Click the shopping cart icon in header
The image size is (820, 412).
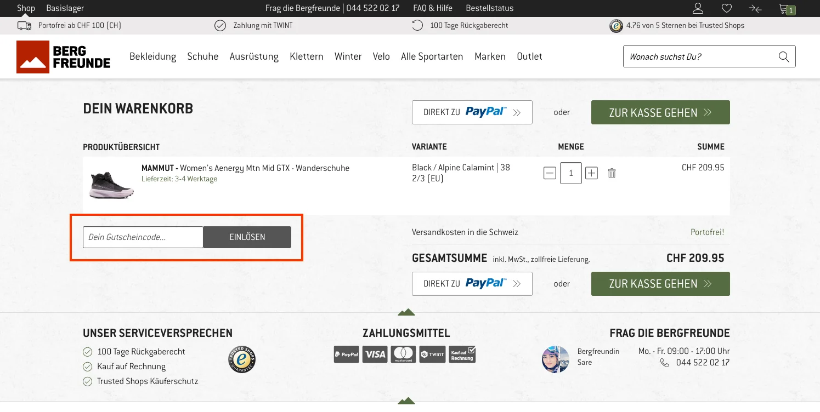[785, 9]
